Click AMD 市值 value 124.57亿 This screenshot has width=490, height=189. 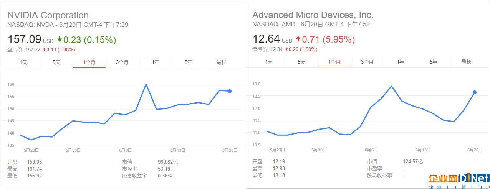[x=413, y=162]
